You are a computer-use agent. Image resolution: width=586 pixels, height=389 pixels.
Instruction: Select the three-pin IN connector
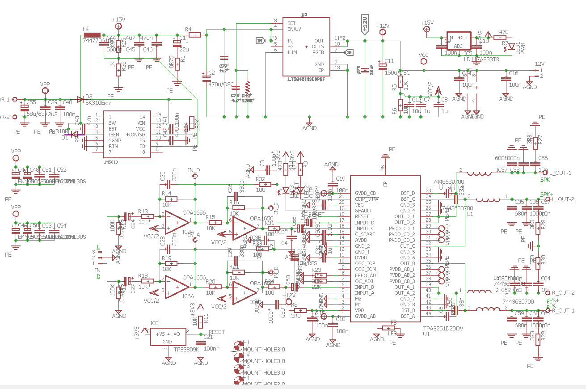tap(100, 258)
